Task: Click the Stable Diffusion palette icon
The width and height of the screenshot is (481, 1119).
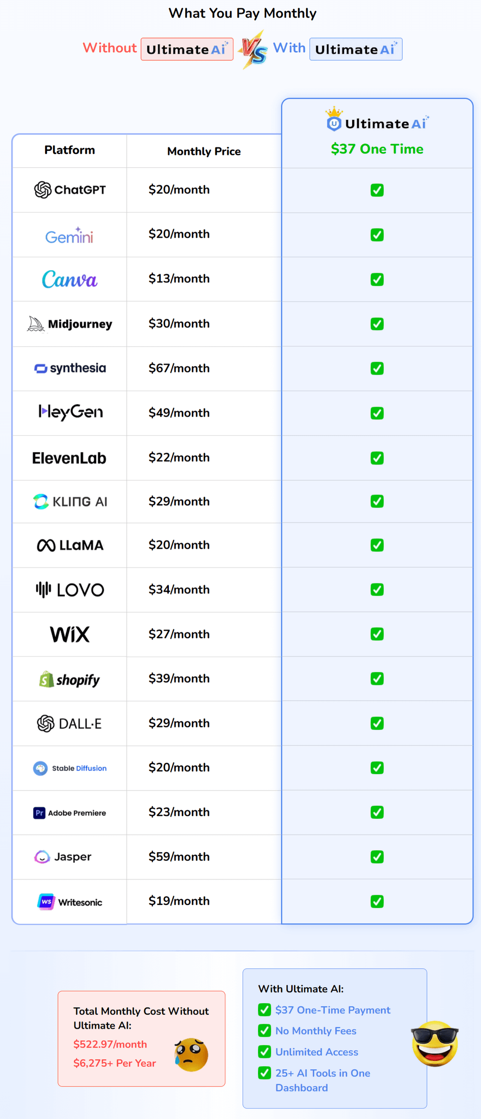Action: point(41,768)
